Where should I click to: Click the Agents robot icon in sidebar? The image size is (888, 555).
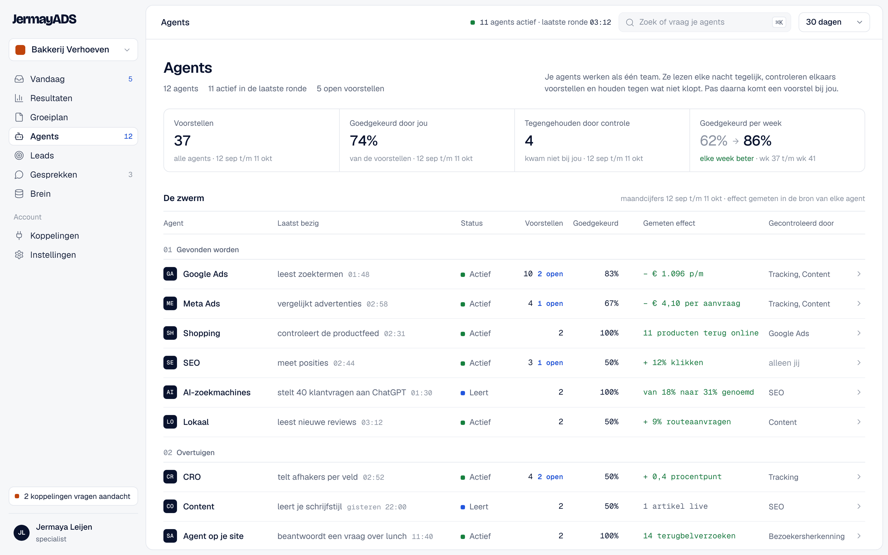19,136
